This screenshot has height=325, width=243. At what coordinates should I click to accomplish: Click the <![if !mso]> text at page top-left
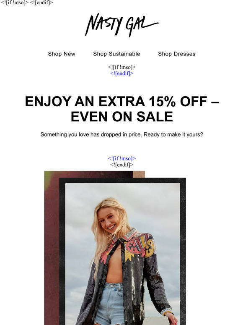pos(15,3)
